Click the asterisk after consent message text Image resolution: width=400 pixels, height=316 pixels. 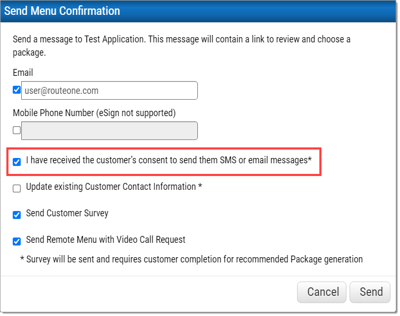pos(310,159)
